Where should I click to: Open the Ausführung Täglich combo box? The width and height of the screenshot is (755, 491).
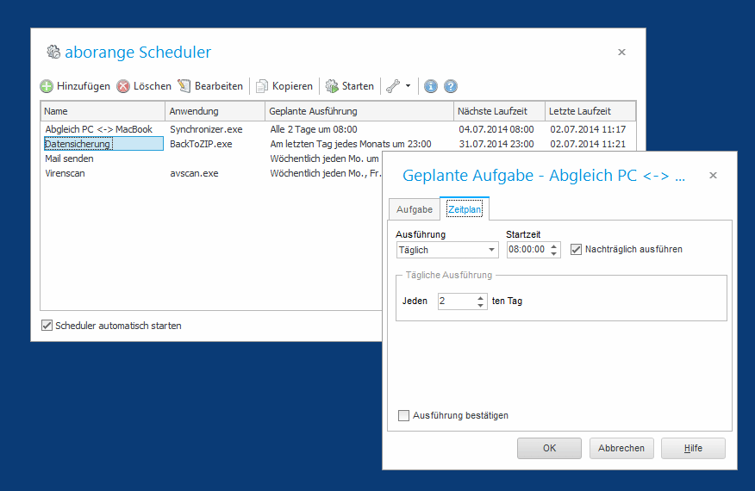tap(446, 250)
